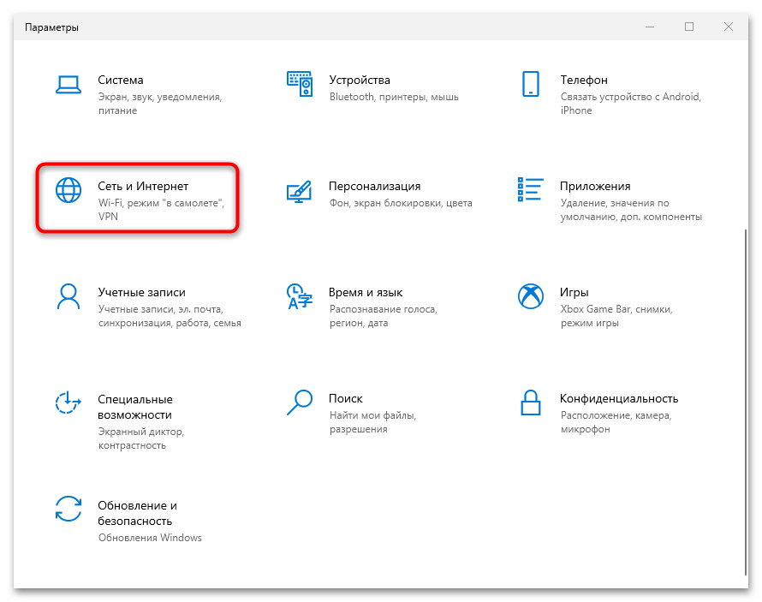This screenshot has width=762, height=602.
Task: Click the text "Экранный диктор, контрастность"
Action: tap(141, 438)
